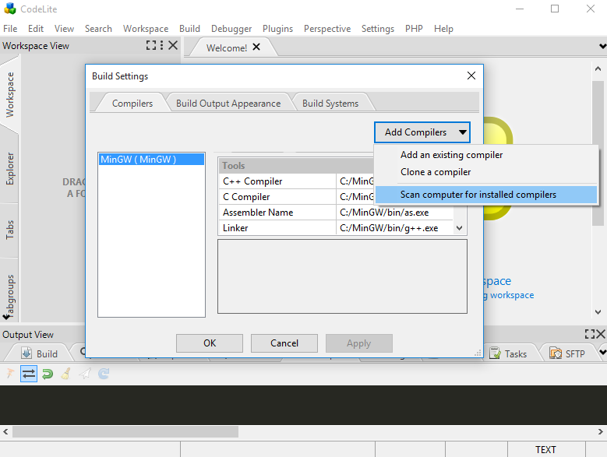Open the Workspace menu
607x457 pixels.
[x=146, y=29]
